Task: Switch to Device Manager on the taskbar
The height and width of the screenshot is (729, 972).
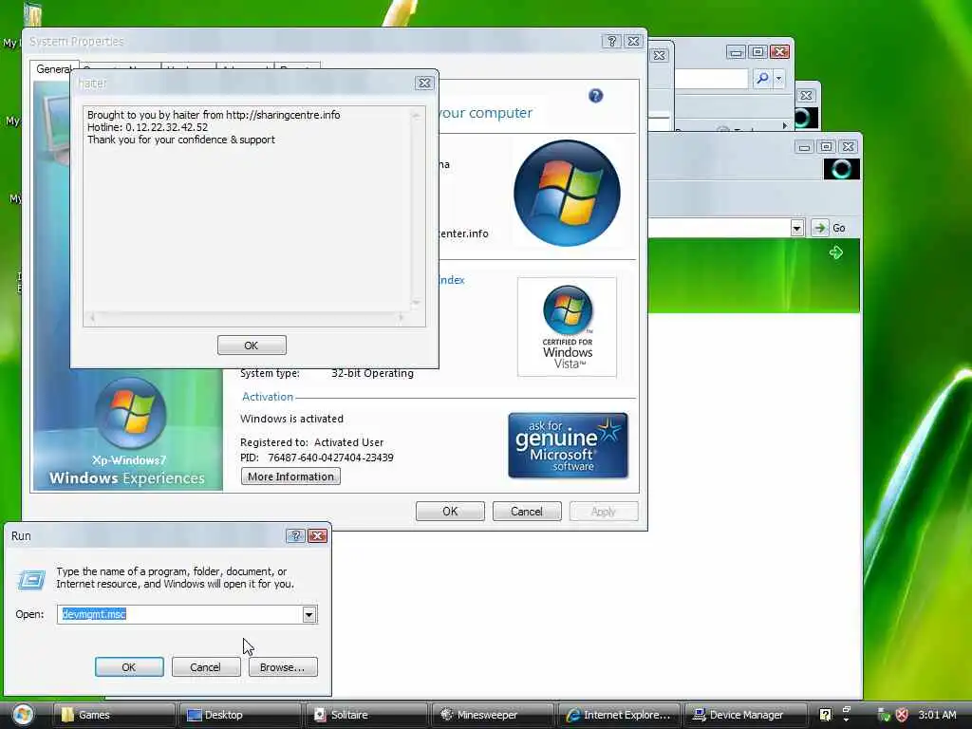Action: coord(746,715)
